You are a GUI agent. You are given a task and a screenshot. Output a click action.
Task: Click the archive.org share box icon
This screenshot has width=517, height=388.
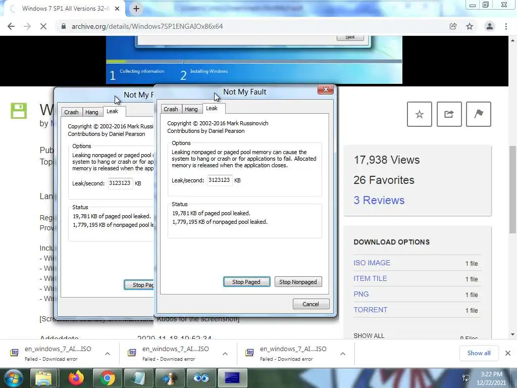pyautogui.click(x=449, y=114)
